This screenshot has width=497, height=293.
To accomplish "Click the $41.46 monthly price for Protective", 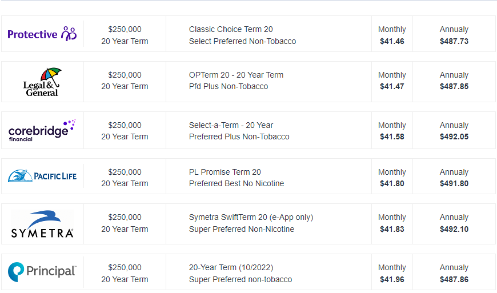I will [x=392, y=41].
